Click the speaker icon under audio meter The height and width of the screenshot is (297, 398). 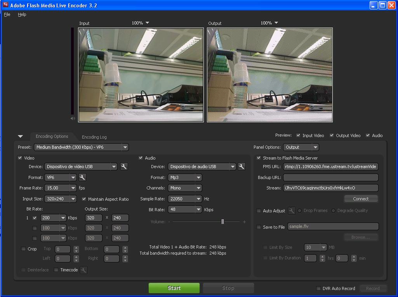pos(73,118)
